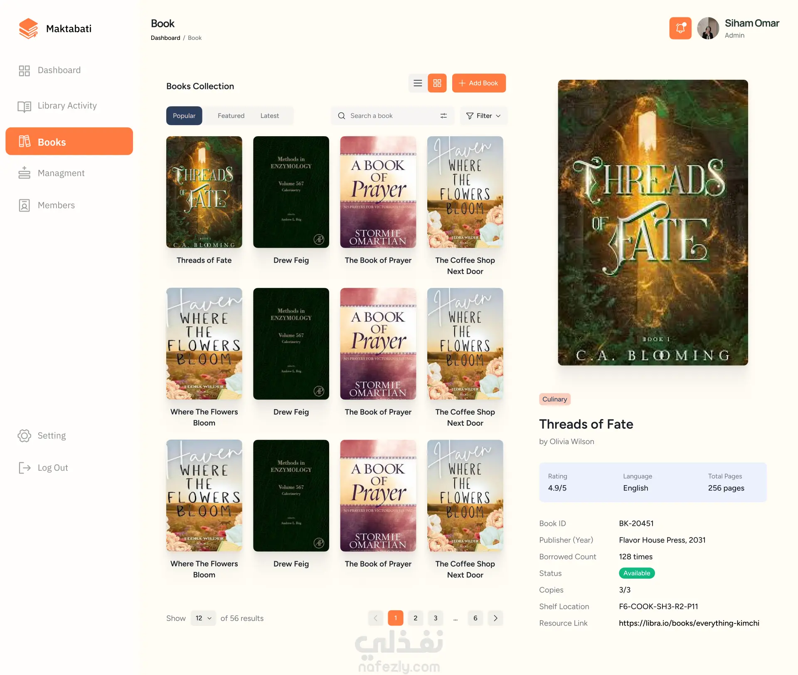This screenshot has width=798, height=675.
Task: Click the Add Book button
Action: click(479, 83)
